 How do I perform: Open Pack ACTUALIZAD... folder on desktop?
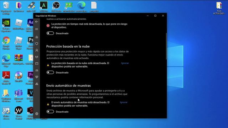[219, 8]
